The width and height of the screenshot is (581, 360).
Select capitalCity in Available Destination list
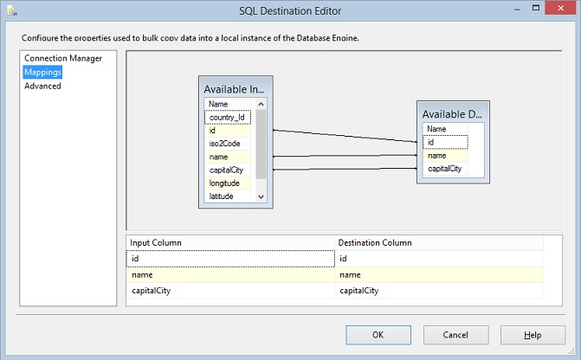[x=444, y=169]
